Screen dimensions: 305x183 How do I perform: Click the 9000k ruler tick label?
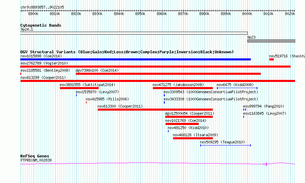click(x=247, y=14)
